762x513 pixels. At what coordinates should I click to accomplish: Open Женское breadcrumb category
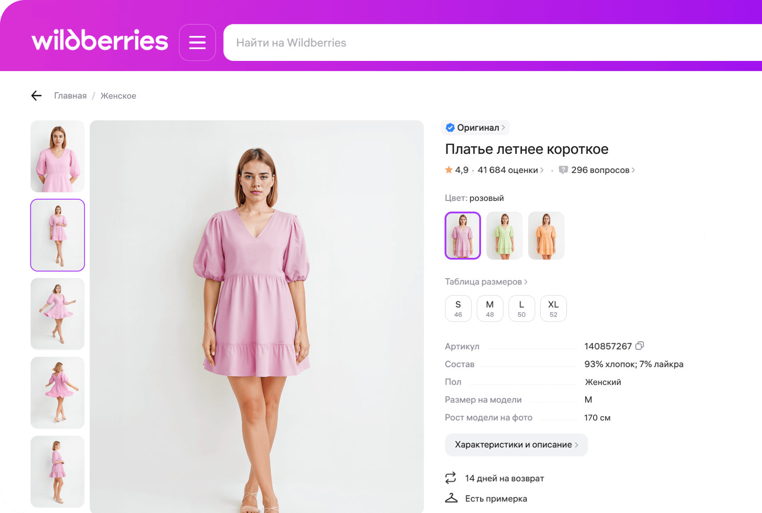point(118,96)
